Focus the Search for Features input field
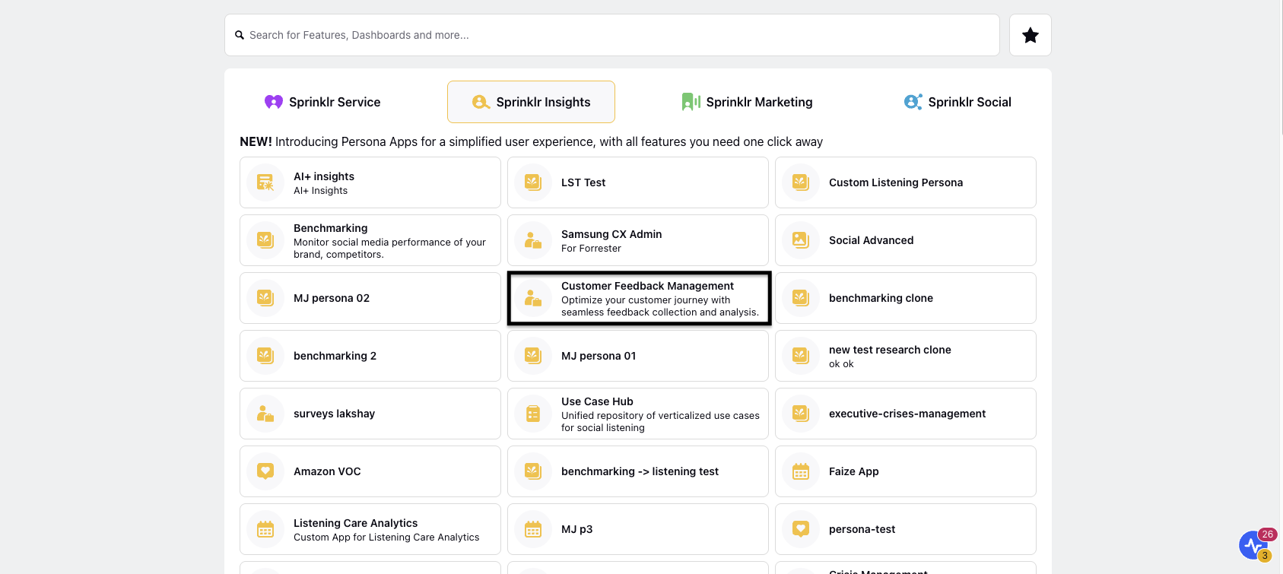This screenshot has width=1283, height=574. [x=612, y=35]
